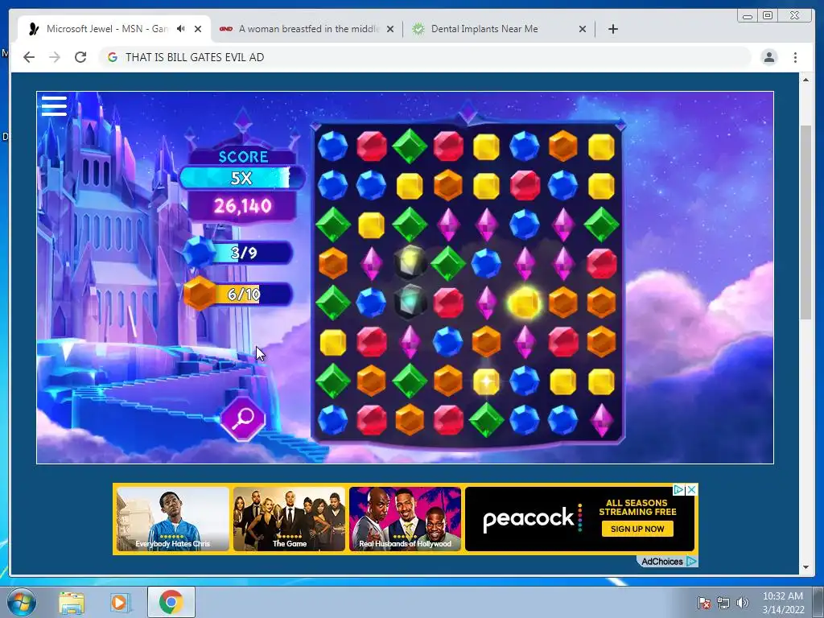
Task: Open the network icon in system tray
Action: click(x=723, y=603)
